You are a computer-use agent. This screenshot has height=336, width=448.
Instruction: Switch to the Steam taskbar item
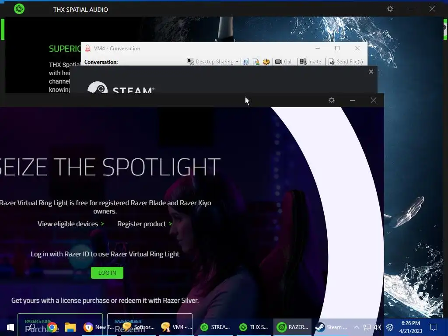click(332, 327)
